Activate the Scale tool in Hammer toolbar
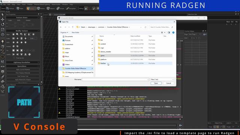Image resolution: width=240 pixels, height=135 pixels. tap(3, 30)
